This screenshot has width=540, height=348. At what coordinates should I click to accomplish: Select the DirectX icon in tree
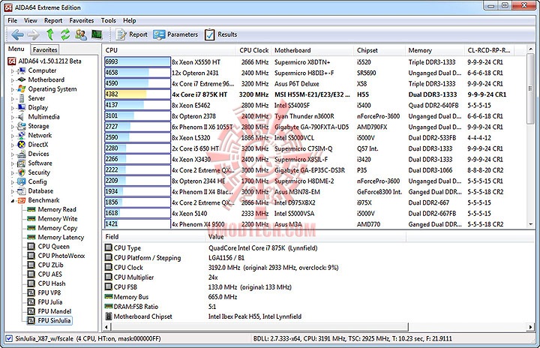point(21,144)
